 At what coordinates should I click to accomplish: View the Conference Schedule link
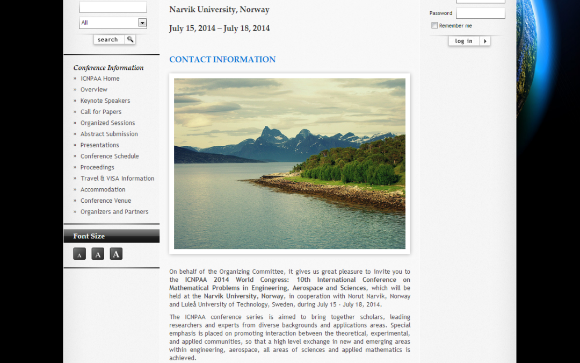(110, 156)
